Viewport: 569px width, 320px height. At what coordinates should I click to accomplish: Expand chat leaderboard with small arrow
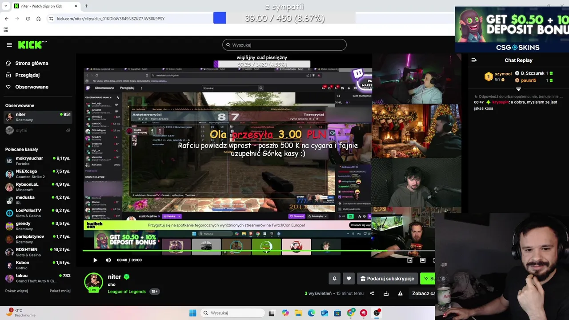click(518, 89)
